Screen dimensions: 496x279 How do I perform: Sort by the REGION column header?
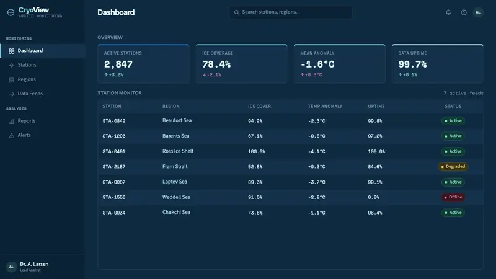pyautogui.click(x=171, y=106)
